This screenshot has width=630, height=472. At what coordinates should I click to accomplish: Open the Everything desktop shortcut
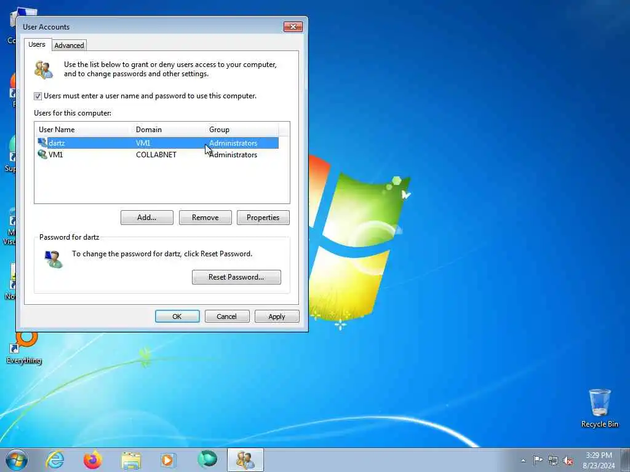tap(24, 348)
